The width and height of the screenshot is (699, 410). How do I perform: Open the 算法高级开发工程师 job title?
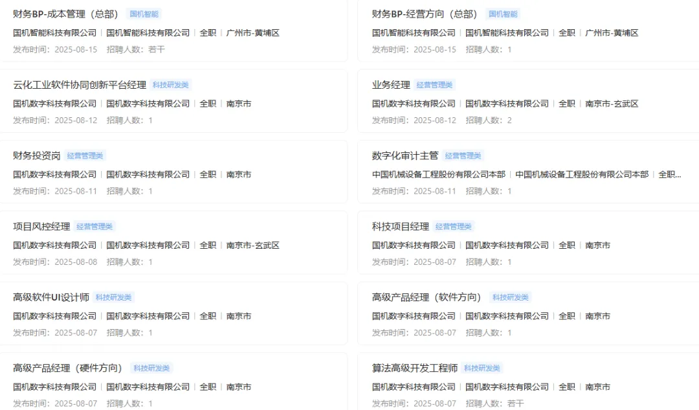tap(415, 368)
